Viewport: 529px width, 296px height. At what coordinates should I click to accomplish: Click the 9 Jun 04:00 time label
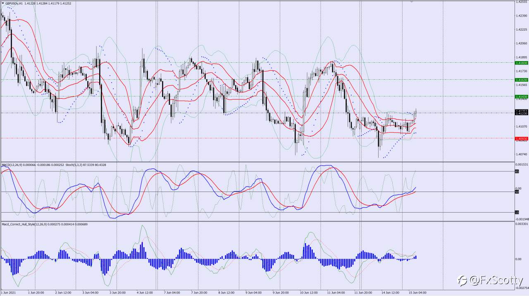254,293
